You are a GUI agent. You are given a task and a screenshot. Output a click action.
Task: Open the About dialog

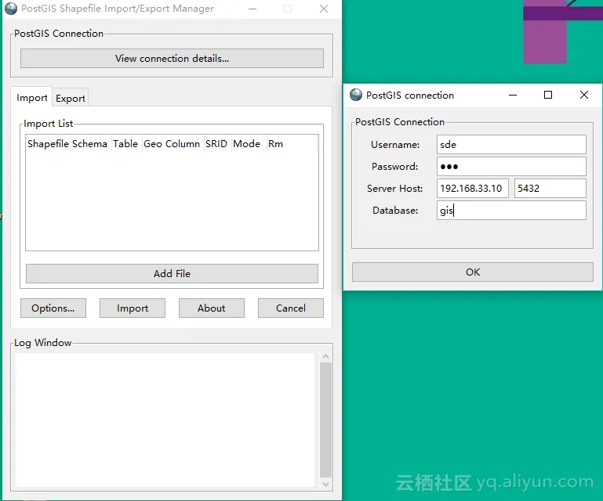[212, 308]
